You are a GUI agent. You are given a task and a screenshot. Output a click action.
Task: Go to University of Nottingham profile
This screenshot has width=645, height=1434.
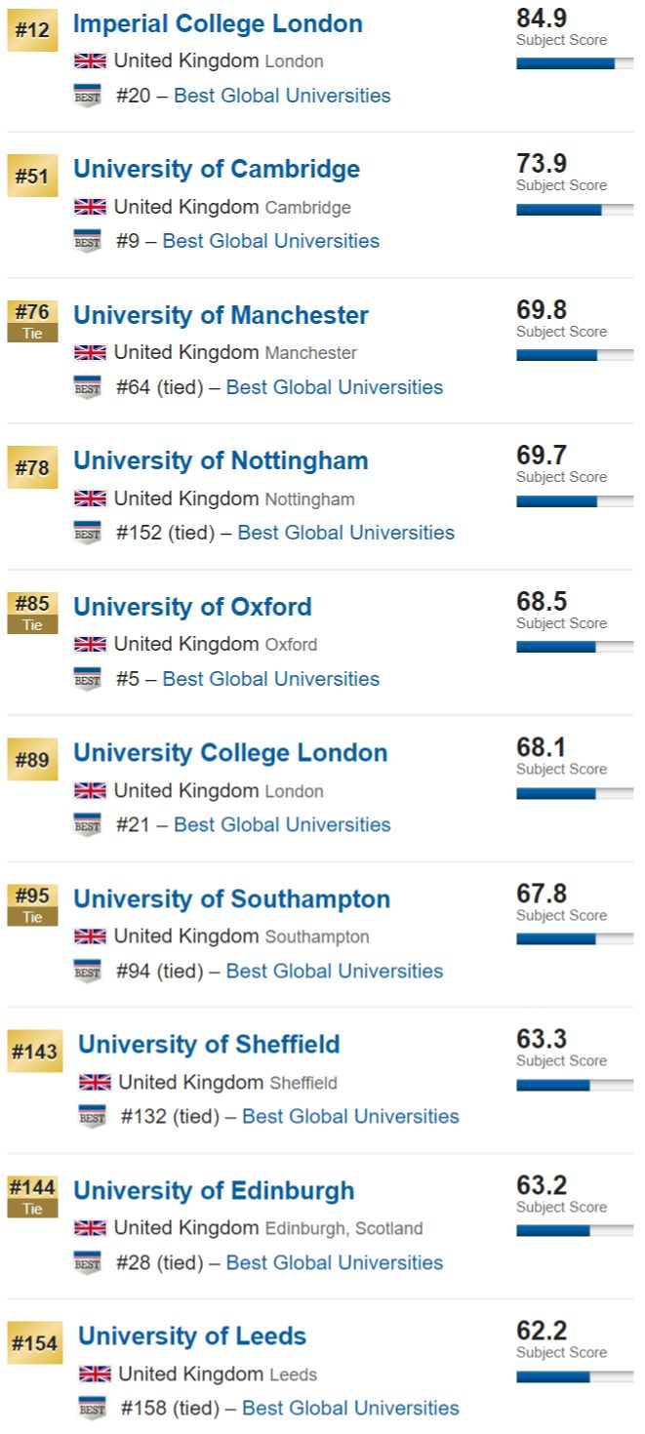(221, 460)
